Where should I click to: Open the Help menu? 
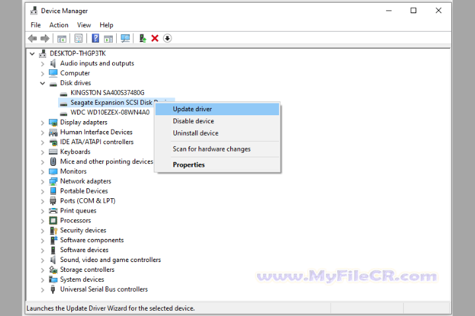pyautogui.click(x=106, y=25)
